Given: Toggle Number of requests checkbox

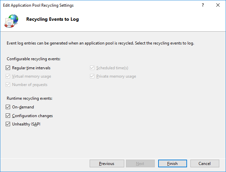Looking at the screenshot, I should (x=8, y=85).
